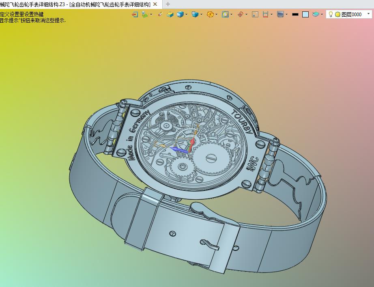The image size is (374, 287).
Task: Expand the shaded cube display mode dropdown
Action: (x=186, y=15)
